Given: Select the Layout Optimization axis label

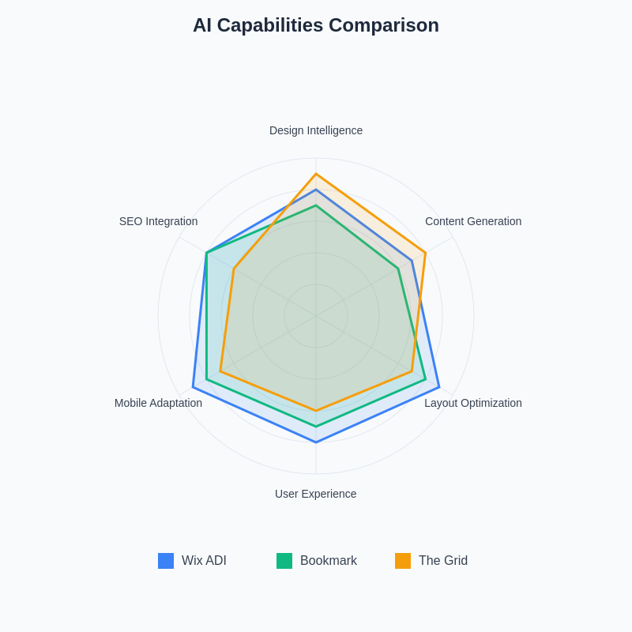Looking at the screenshot, I should 473,403.
